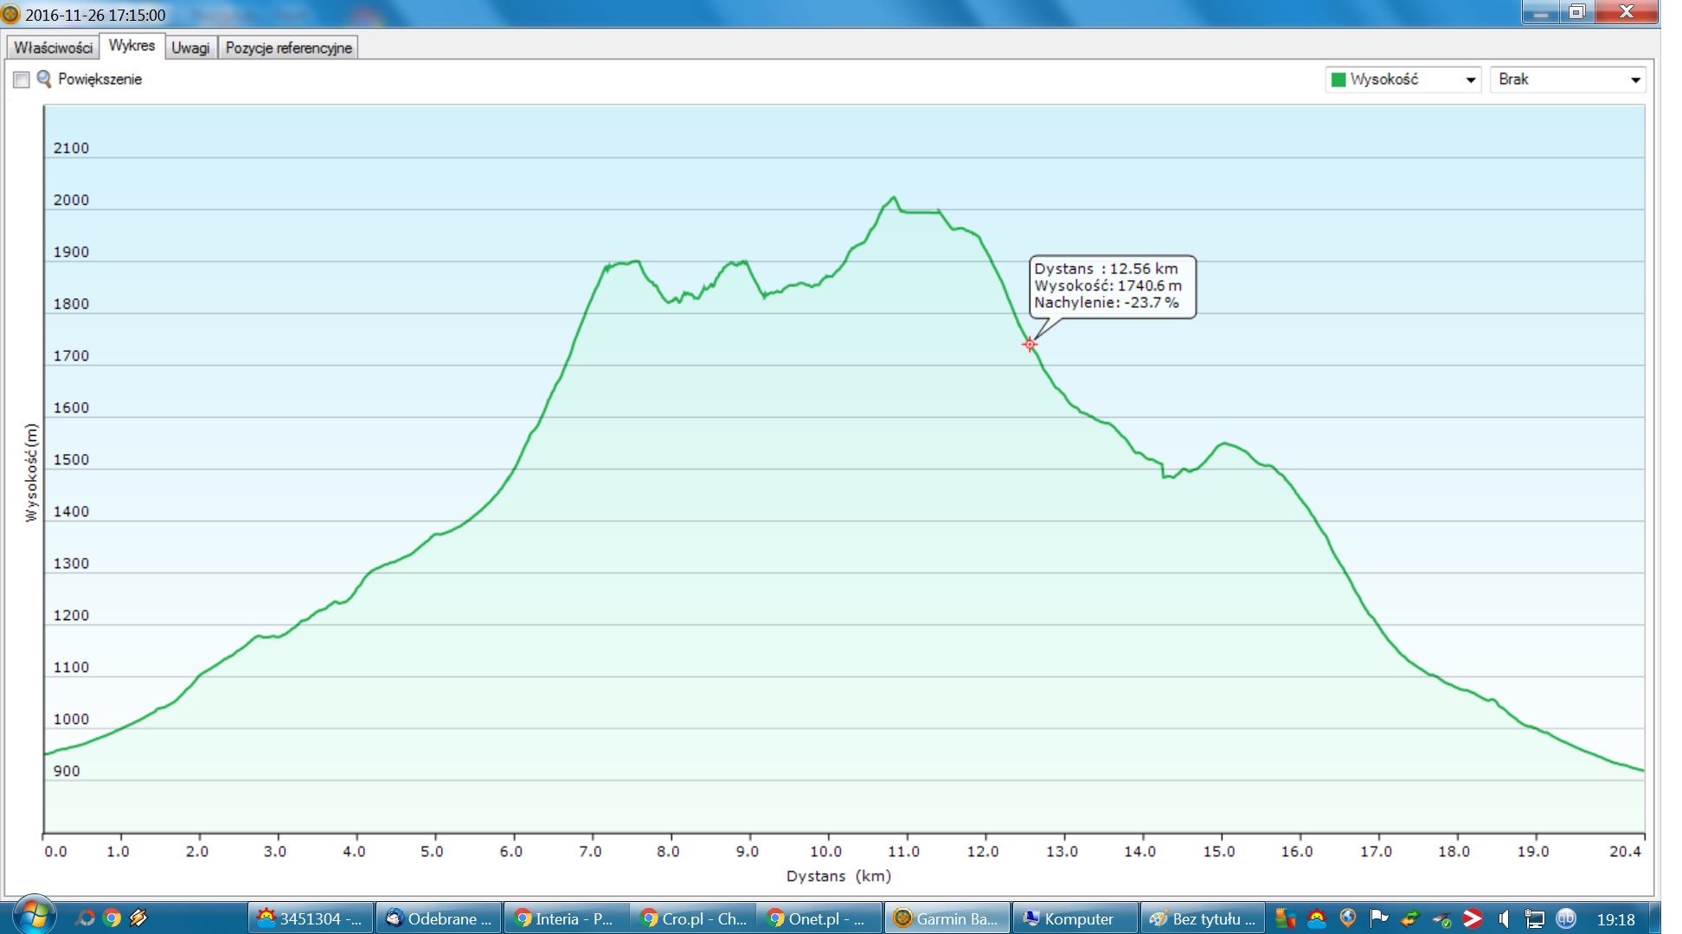Viewport: 1682px width, 934px height.
Task: Launch Chrome from quick launch bar
Action: pyautogui.click(x=112, y=918)
